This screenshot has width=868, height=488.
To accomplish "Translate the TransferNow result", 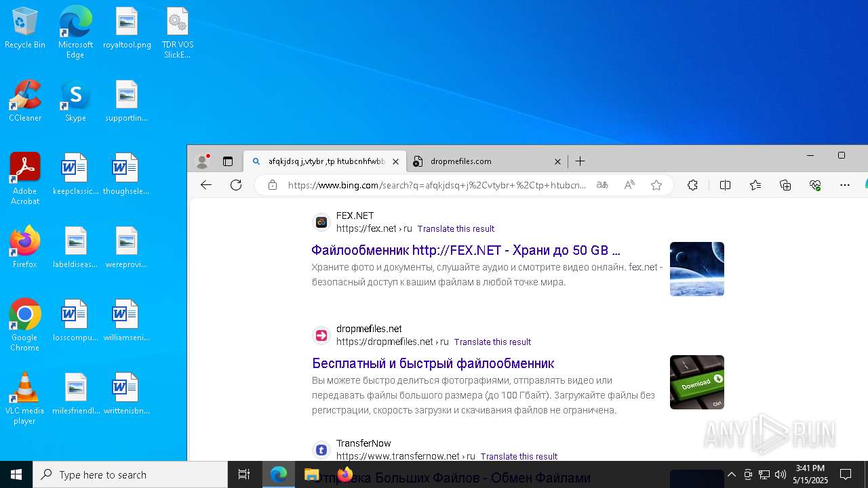I will point(519,457).
